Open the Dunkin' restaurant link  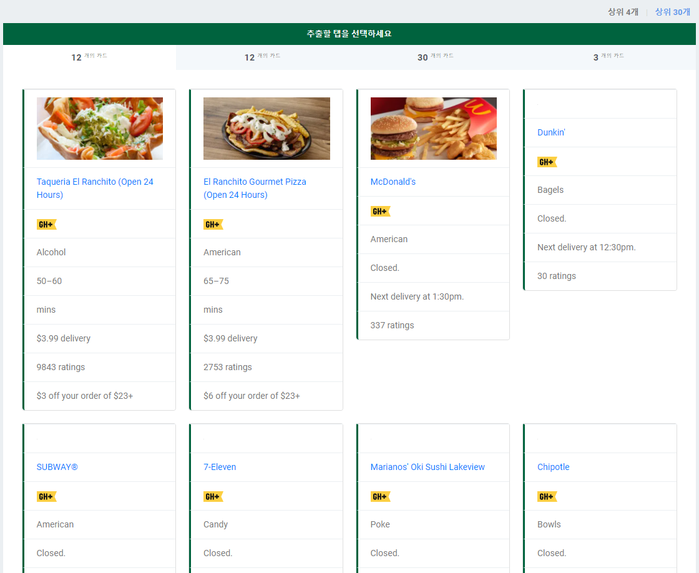[x=551, y=132]
